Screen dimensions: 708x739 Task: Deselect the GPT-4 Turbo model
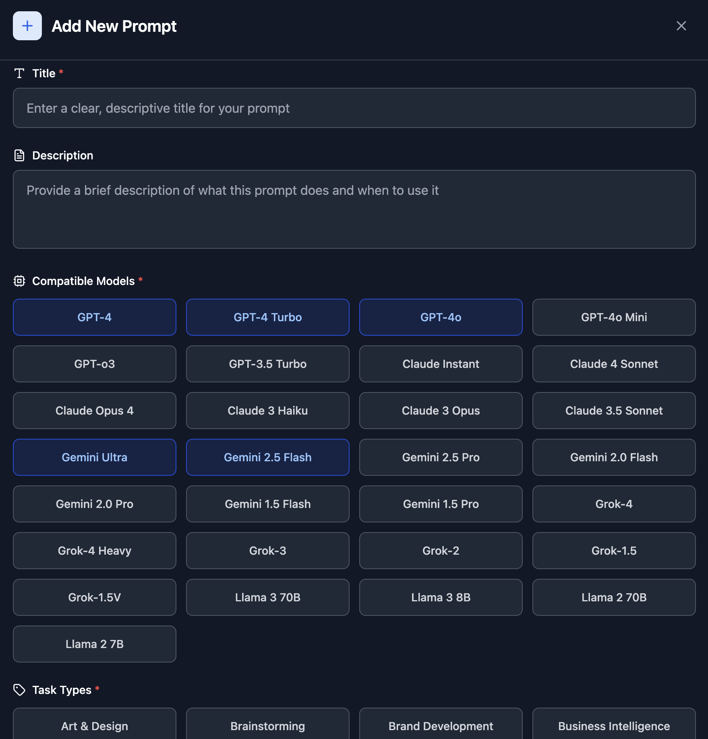[x=268, y=317]
